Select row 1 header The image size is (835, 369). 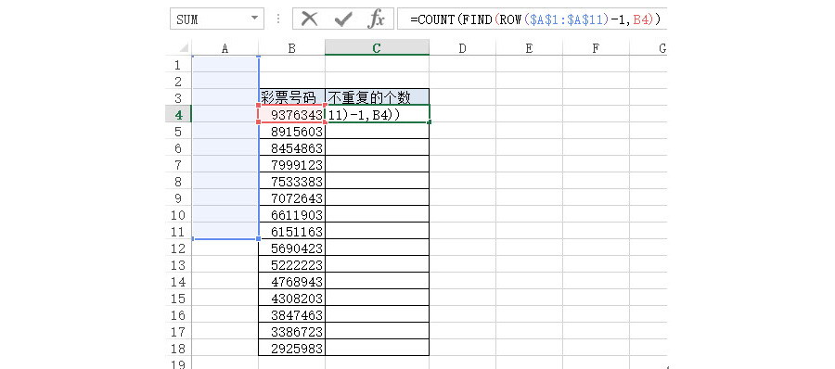click(x=178, y=65)
